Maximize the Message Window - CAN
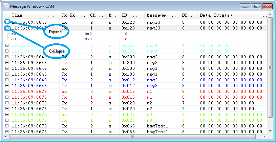Screen dimensions: 276x142 (256, 6)
